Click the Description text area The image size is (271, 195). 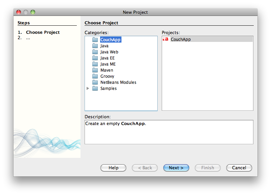click(x=169, y=132)
